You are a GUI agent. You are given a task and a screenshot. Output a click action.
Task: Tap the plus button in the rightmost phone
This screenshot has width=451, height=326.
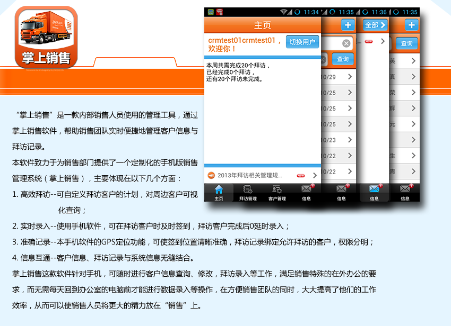(412, 25)
